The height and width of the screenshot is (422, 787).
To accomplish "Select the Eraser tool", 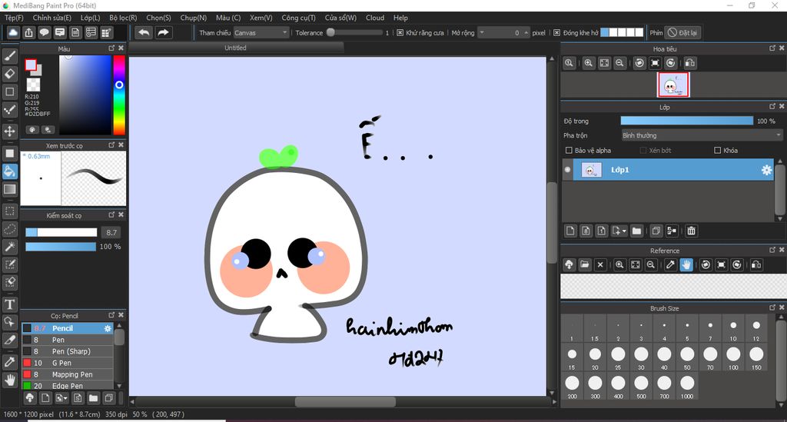I will (9, 74).
